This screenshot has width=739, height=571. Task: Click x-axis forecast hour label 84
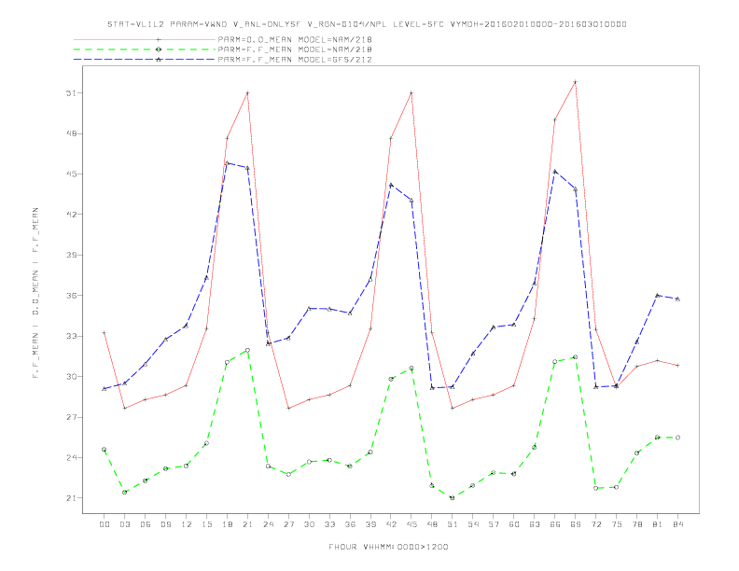[678, 524]
